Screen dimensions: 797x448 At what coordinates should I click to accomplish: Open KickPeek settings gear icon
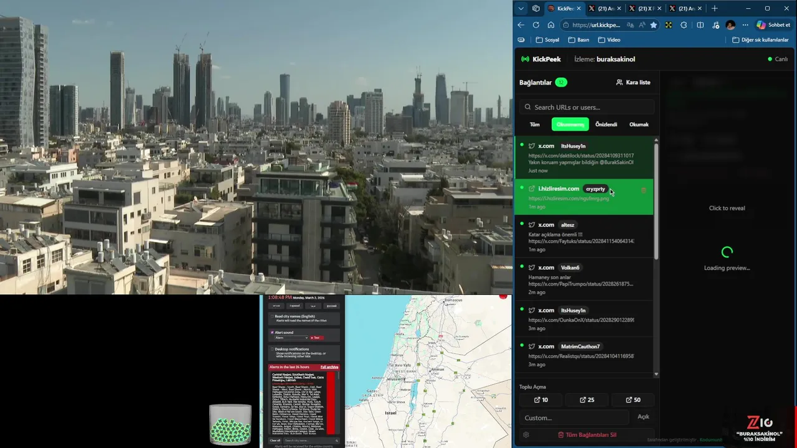coord(526,435)
